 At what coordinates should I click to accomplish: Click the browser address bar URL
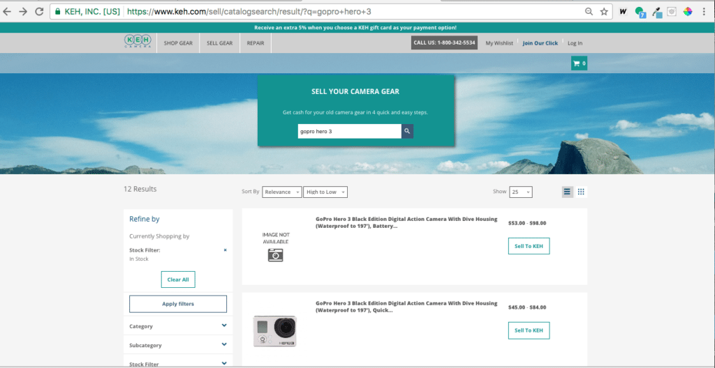tap(249, 12)
